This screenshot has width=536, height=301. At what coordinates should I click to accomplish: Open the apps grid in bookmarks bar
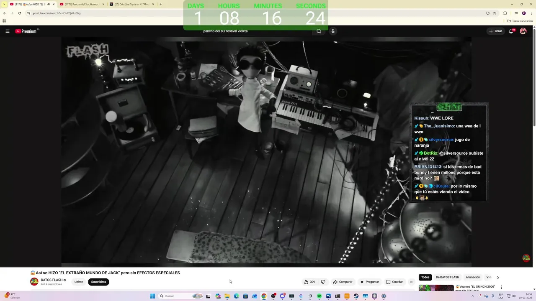click(x=4, y=20)
